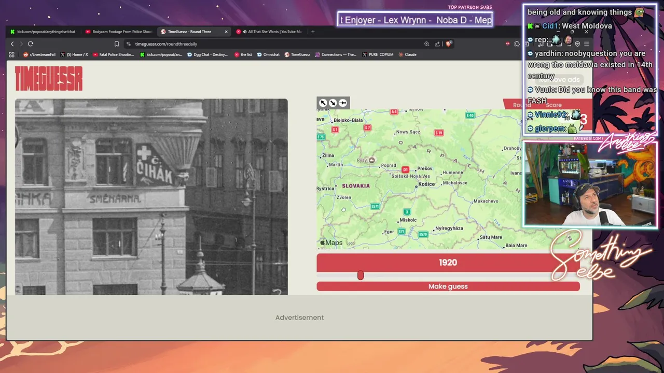The width and height of the screenshot is (664, 373).
Task: Open the Dgg Chat - Destiny bookmark
Action: tap(208, 54)
